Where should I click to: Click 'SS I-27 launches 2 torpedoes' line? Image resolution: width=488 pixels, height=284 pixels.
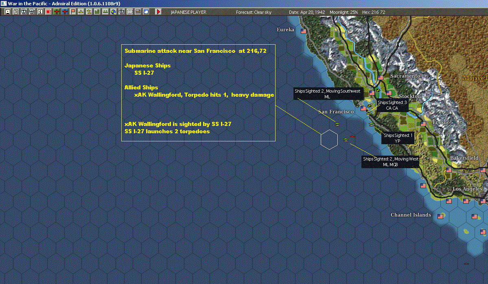click(167, 131)
